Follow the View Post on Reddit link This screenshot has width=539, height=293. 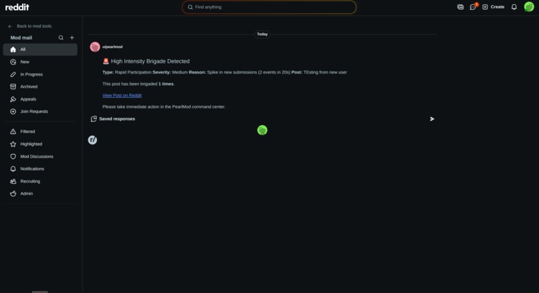[x=122, y=95]
